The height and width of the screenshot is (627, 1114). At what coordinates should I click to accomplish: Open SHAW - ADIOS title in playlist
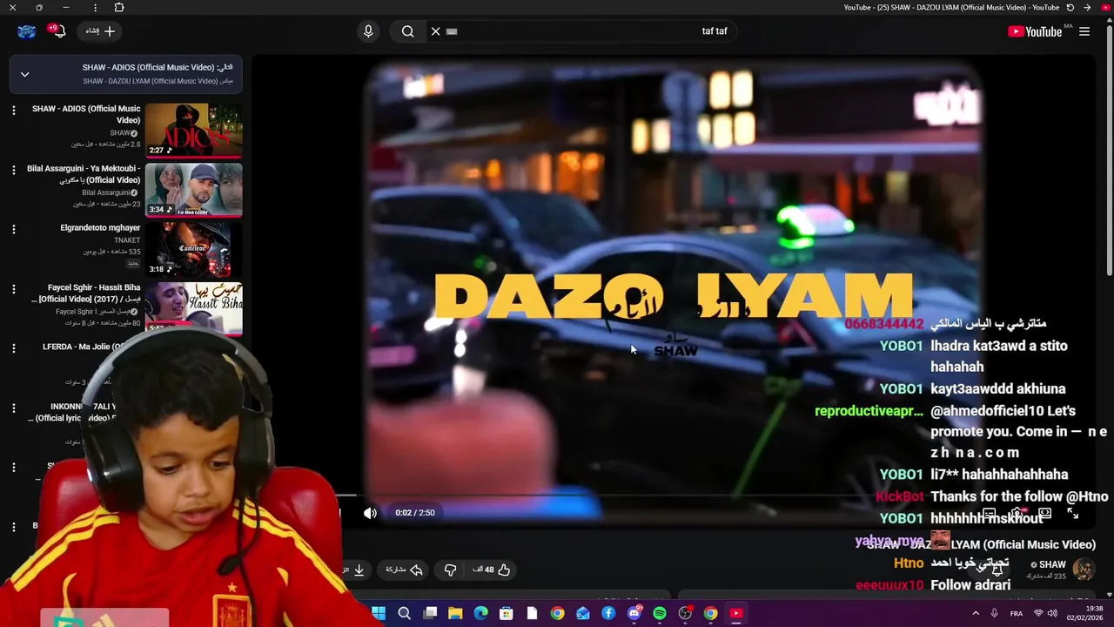[x=86, y=114]
